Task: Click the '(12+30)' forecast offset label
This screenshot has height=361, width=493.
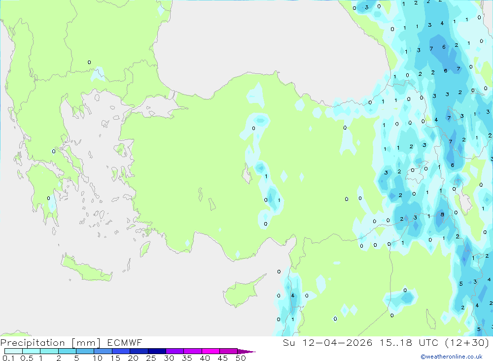Action: [x=467, y=342]
